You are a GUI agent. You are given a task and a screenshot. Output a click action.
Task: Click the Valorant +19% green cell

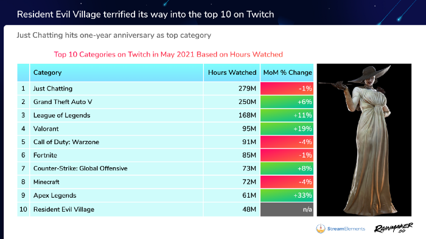287,129
